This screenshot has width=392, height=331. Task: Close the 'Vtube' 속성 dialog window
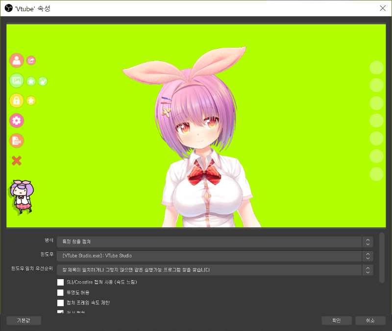pos(383,8)
